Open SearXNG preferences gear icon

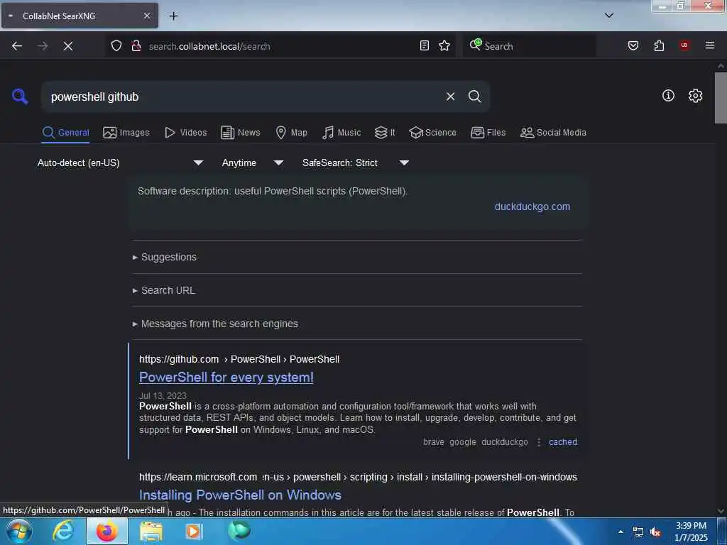(x=696, y=96)
